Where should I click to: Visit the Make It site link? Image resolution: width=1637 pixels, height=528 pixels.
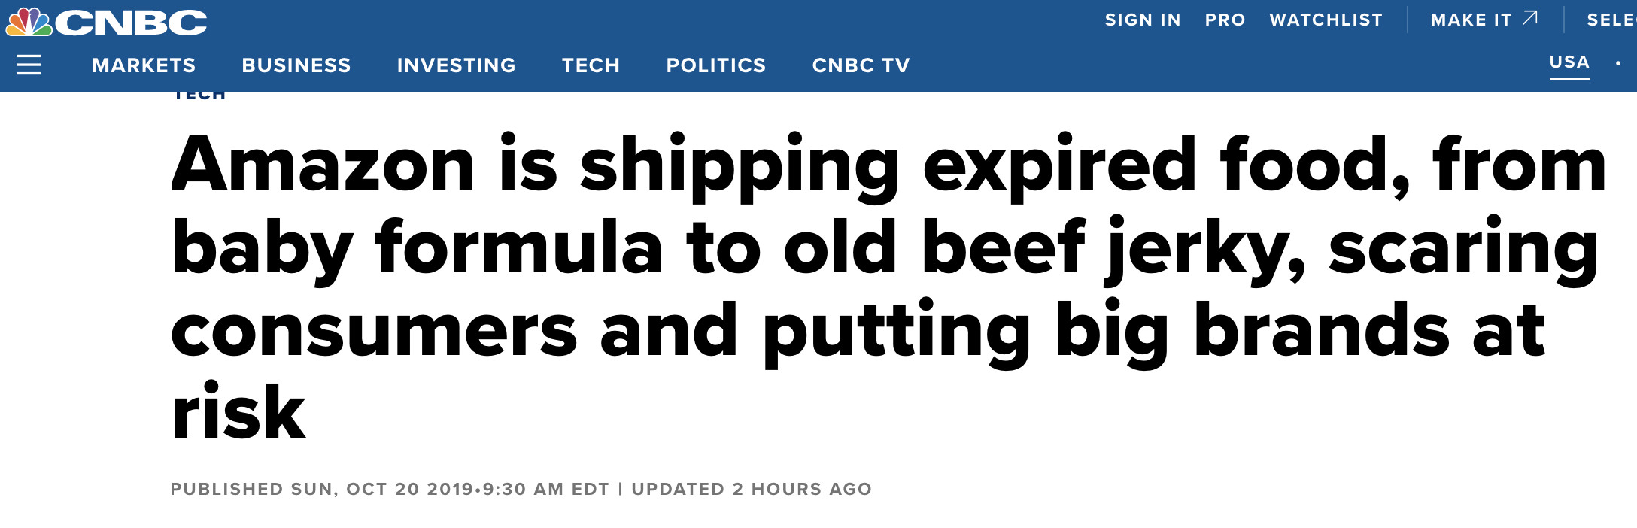pyautogui.click(x=1471, y=20)
